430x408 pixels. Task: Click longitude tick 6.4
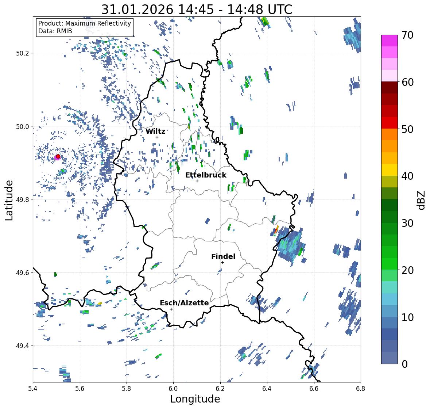[x=267, y=389]
